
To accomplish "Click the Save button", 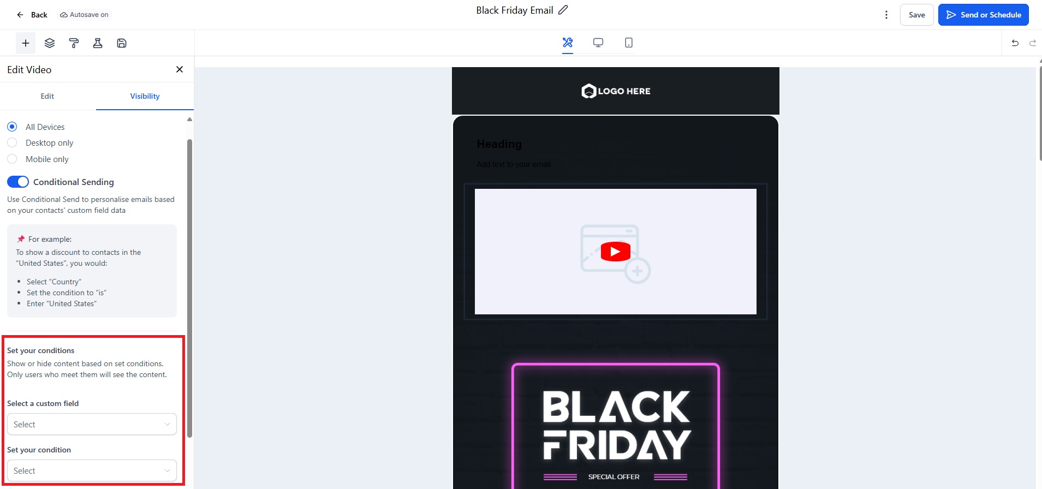I will click(917, 15).
